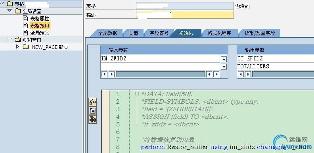Screen dimensions: 314x153
Task: Click 输入参数 horizontal scrollbar track
Action: (160, 74)
